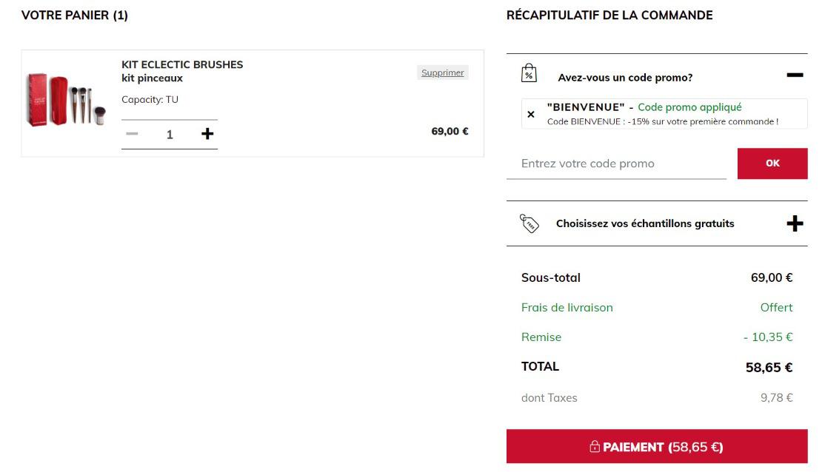
Task: Click the TOTAL amount 58,65 €
Action: (769, 368)
